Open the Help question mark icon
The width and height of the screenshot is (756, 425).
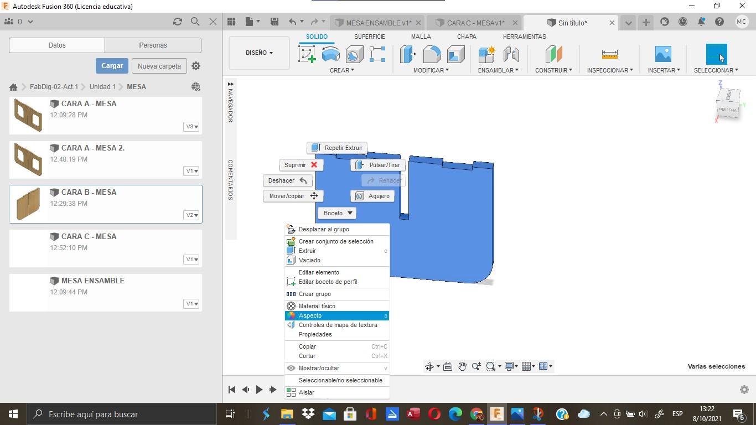click(719, 22)
